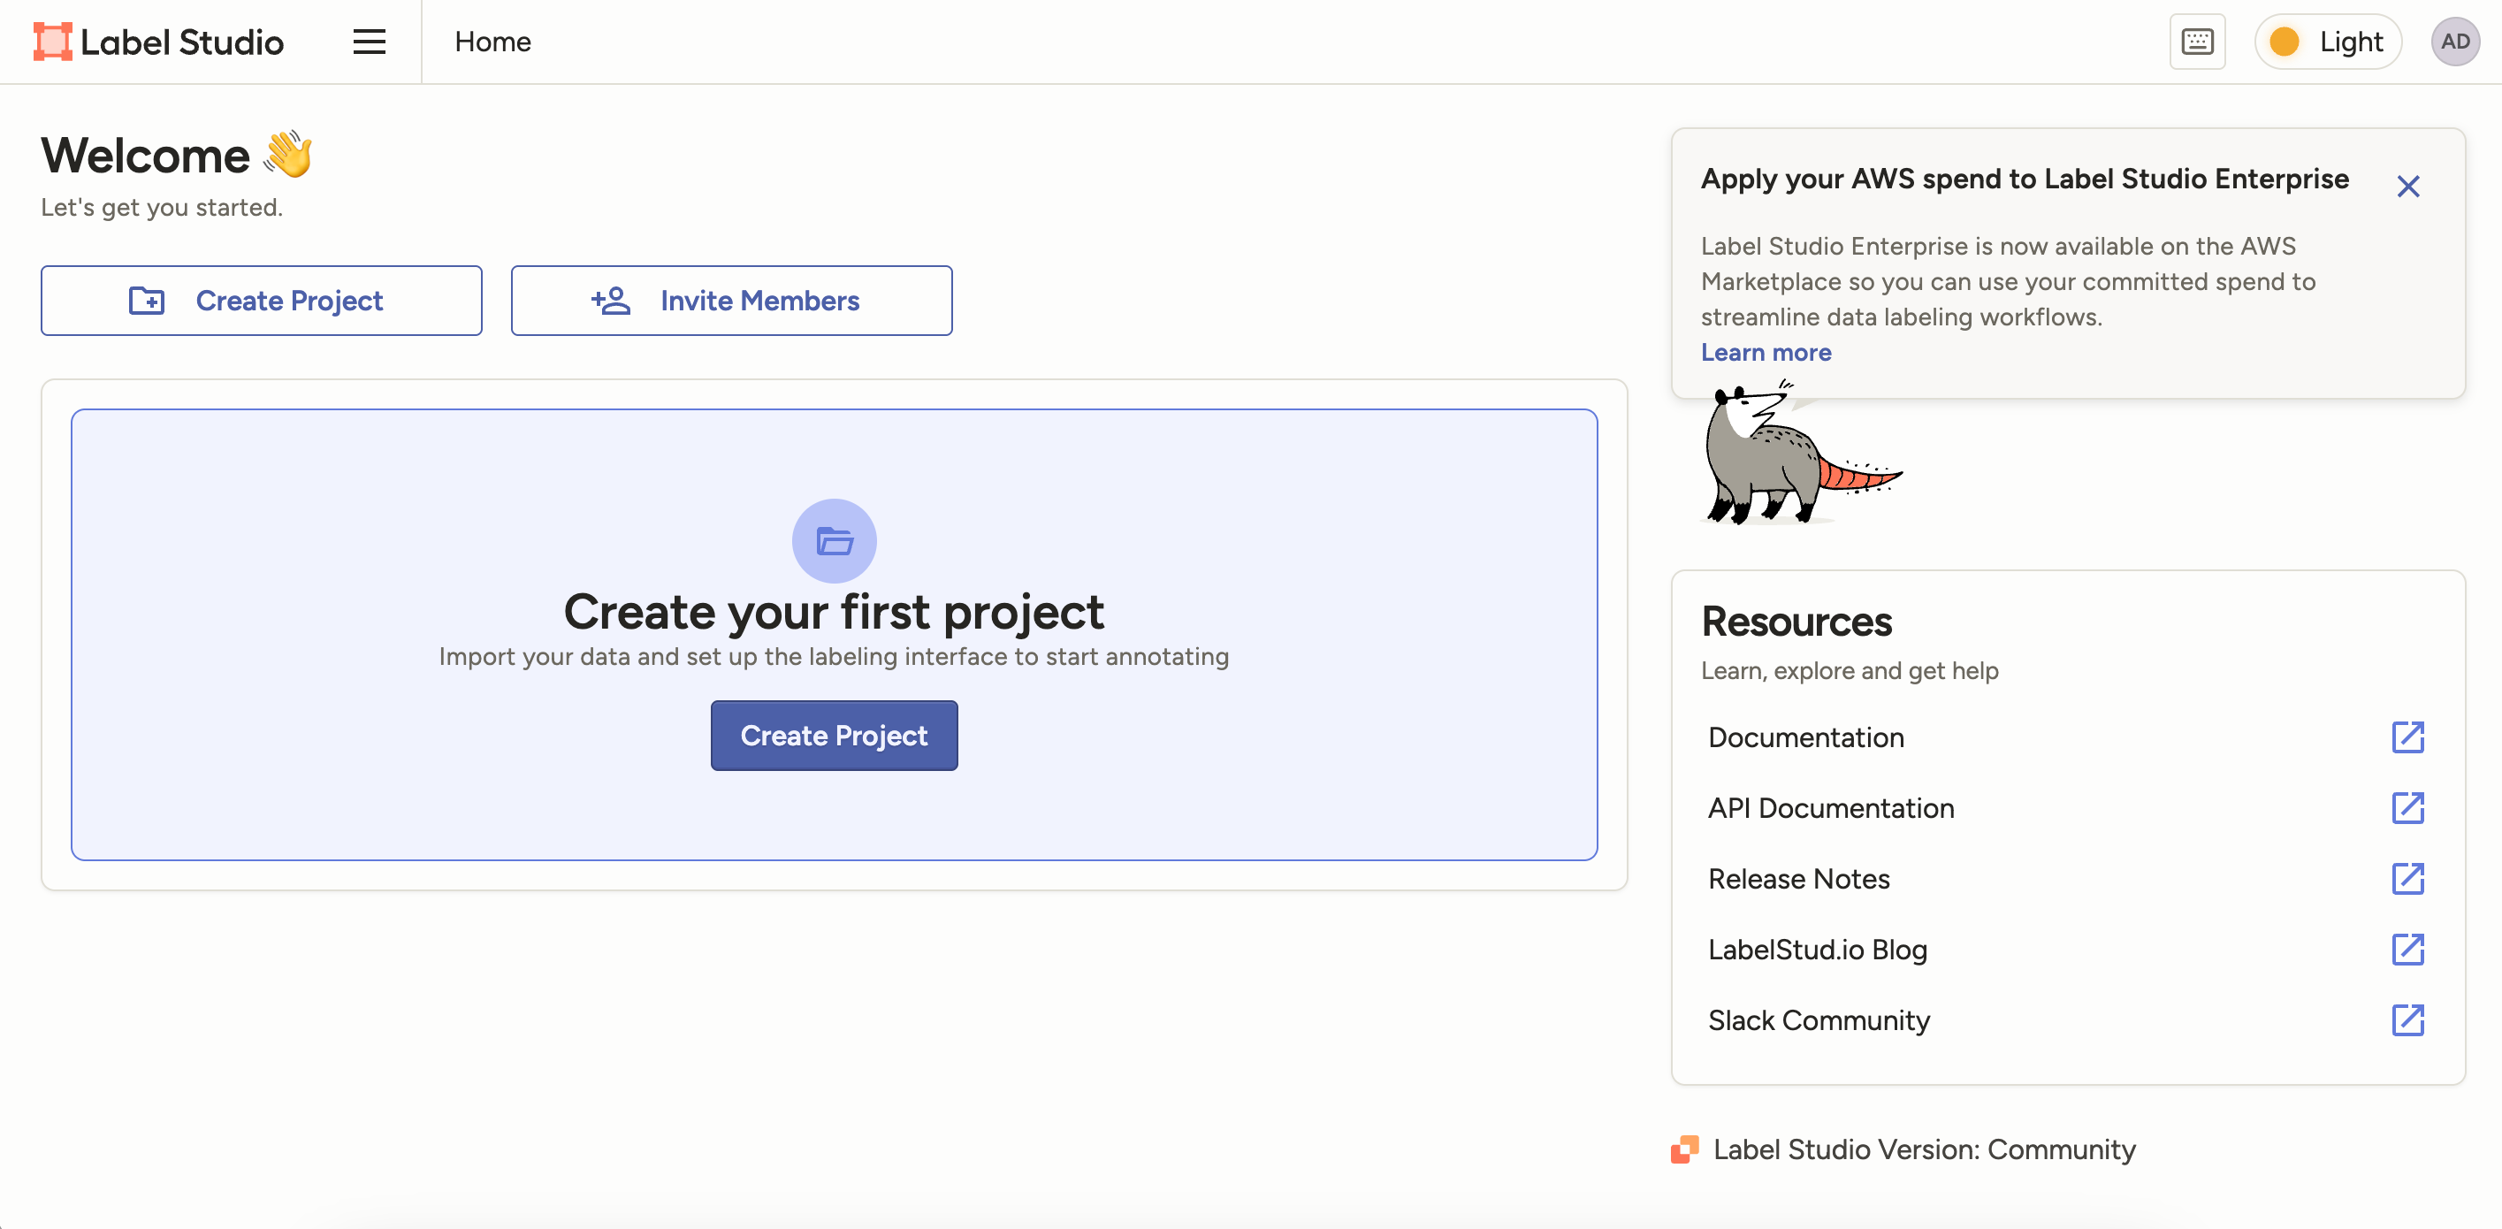Click the Create your first project heading
This screenshot has width=2502, height=1229.
tap(835, 612)
